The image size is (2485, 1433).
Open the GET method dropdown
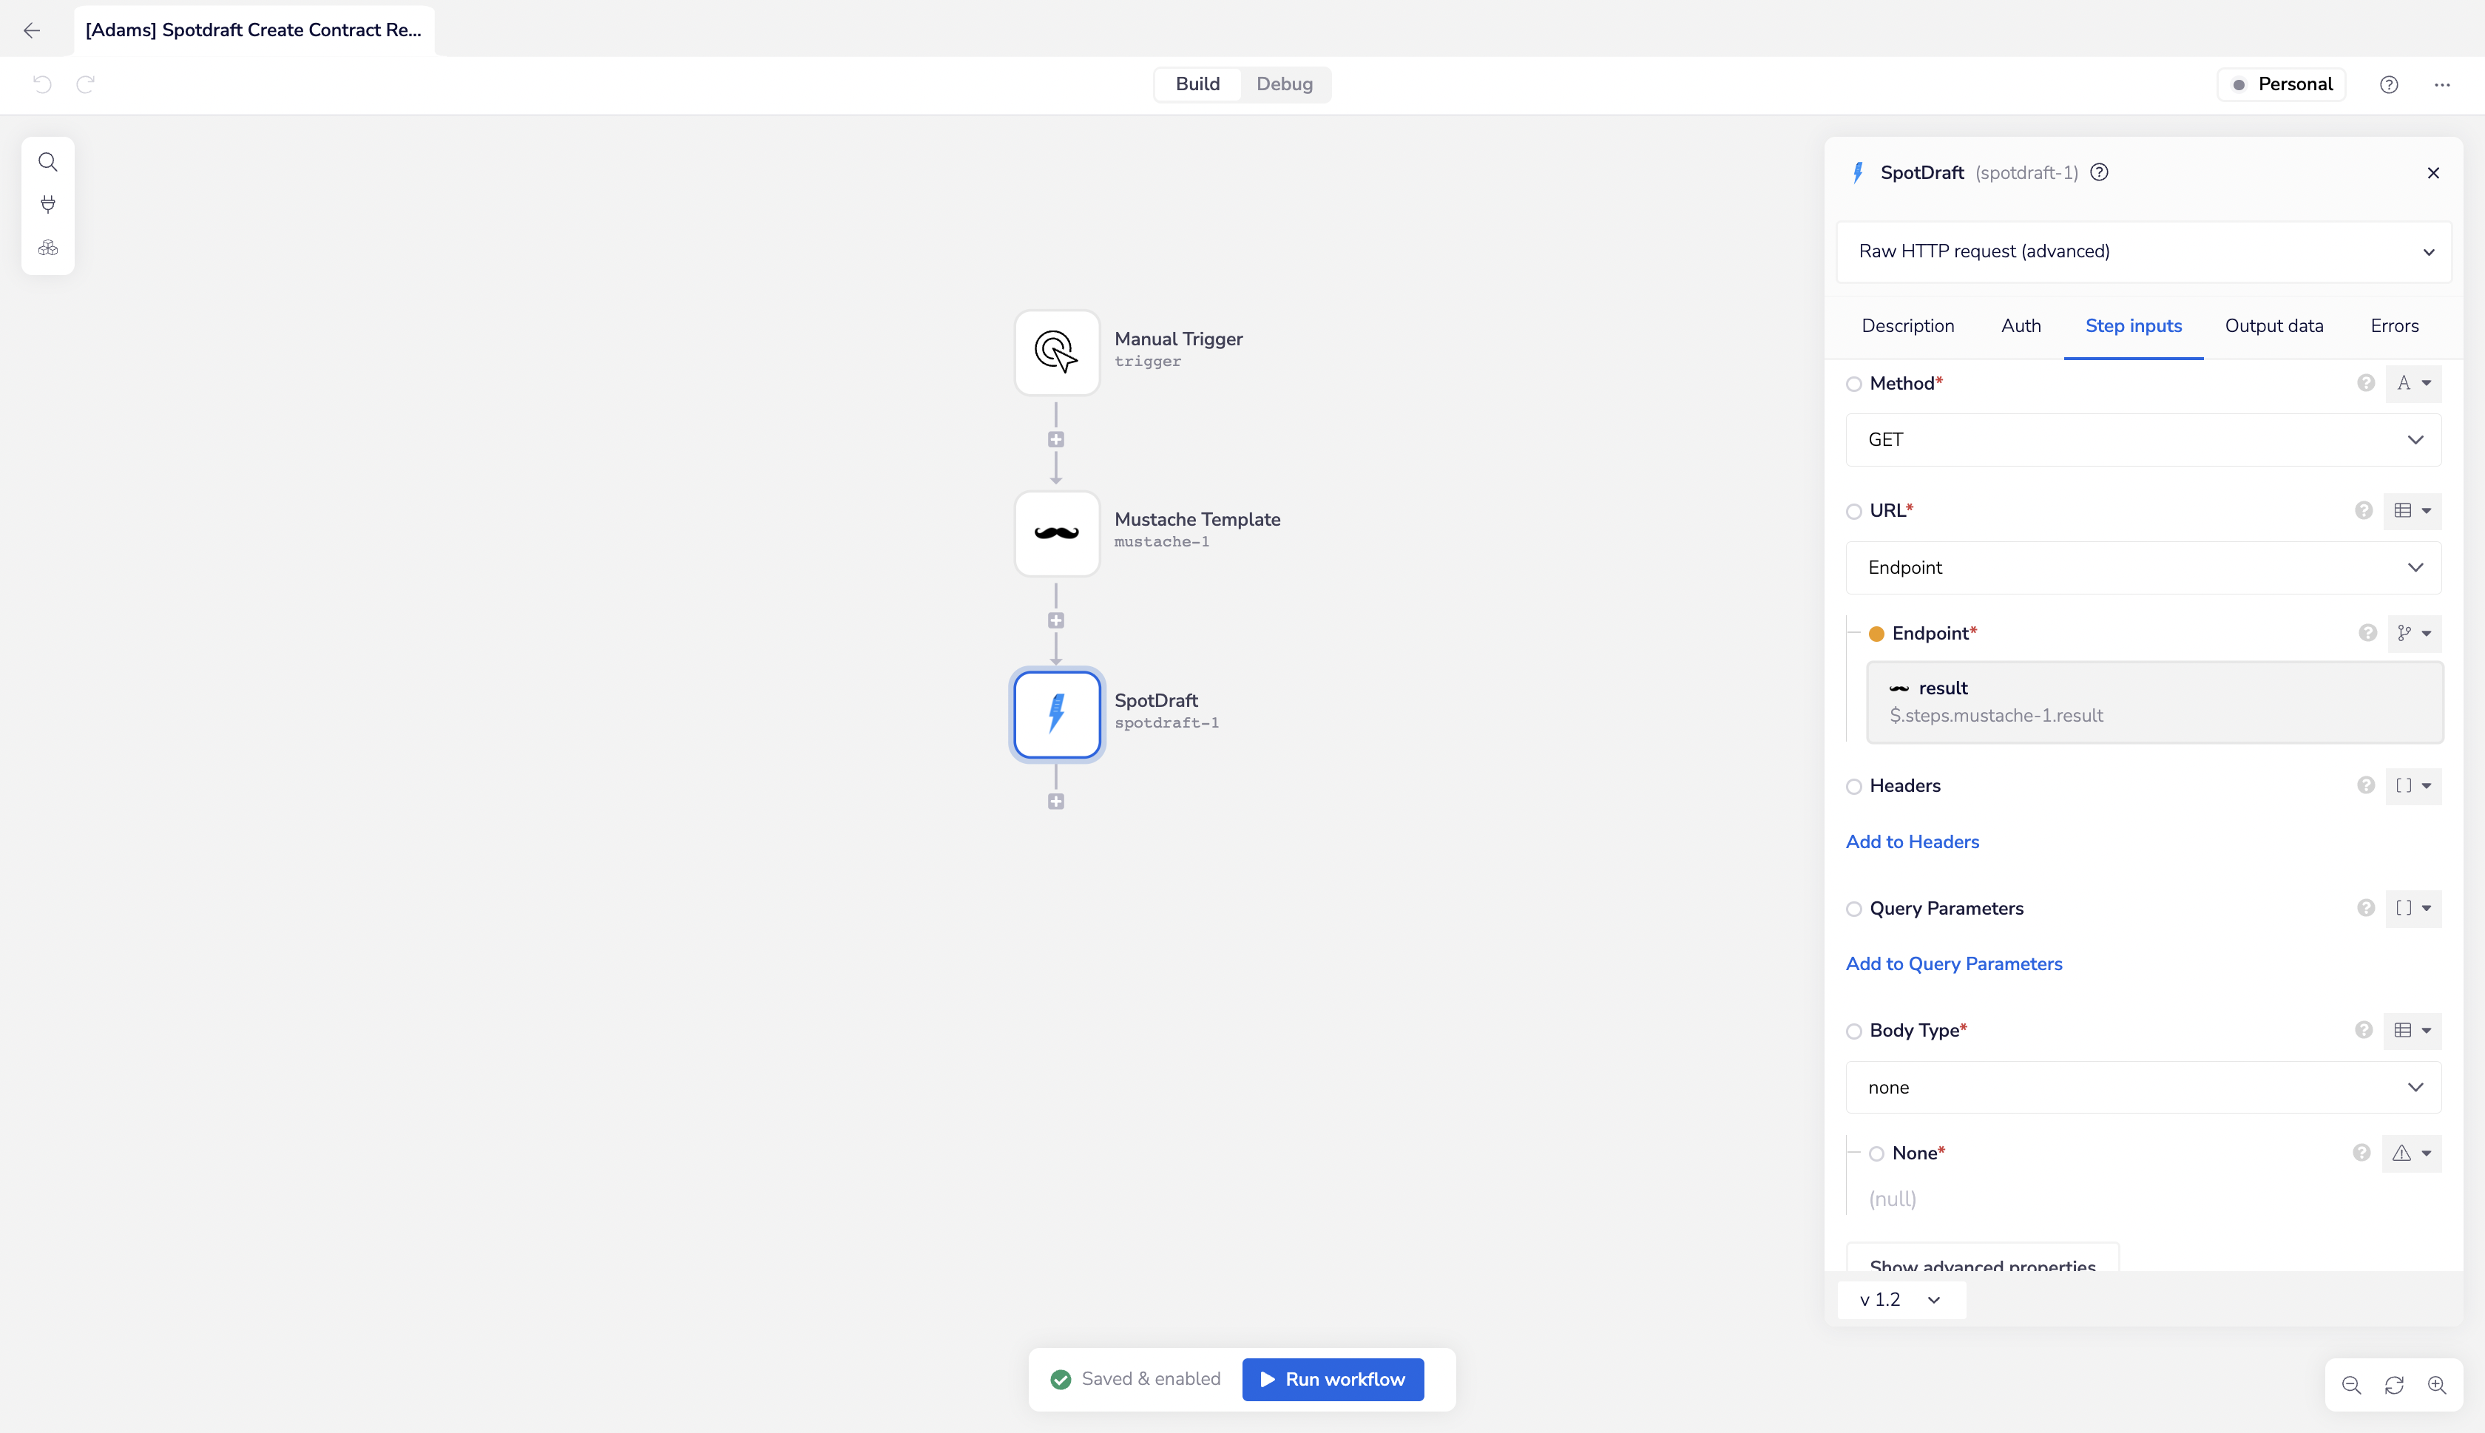[2143, 440]
